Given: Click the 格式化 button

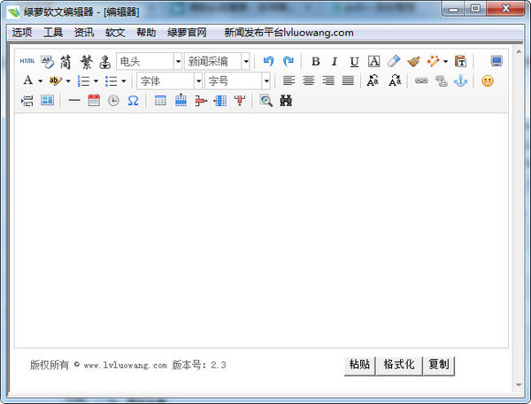Looking at the screenshot, I should (x=399, y=364).
